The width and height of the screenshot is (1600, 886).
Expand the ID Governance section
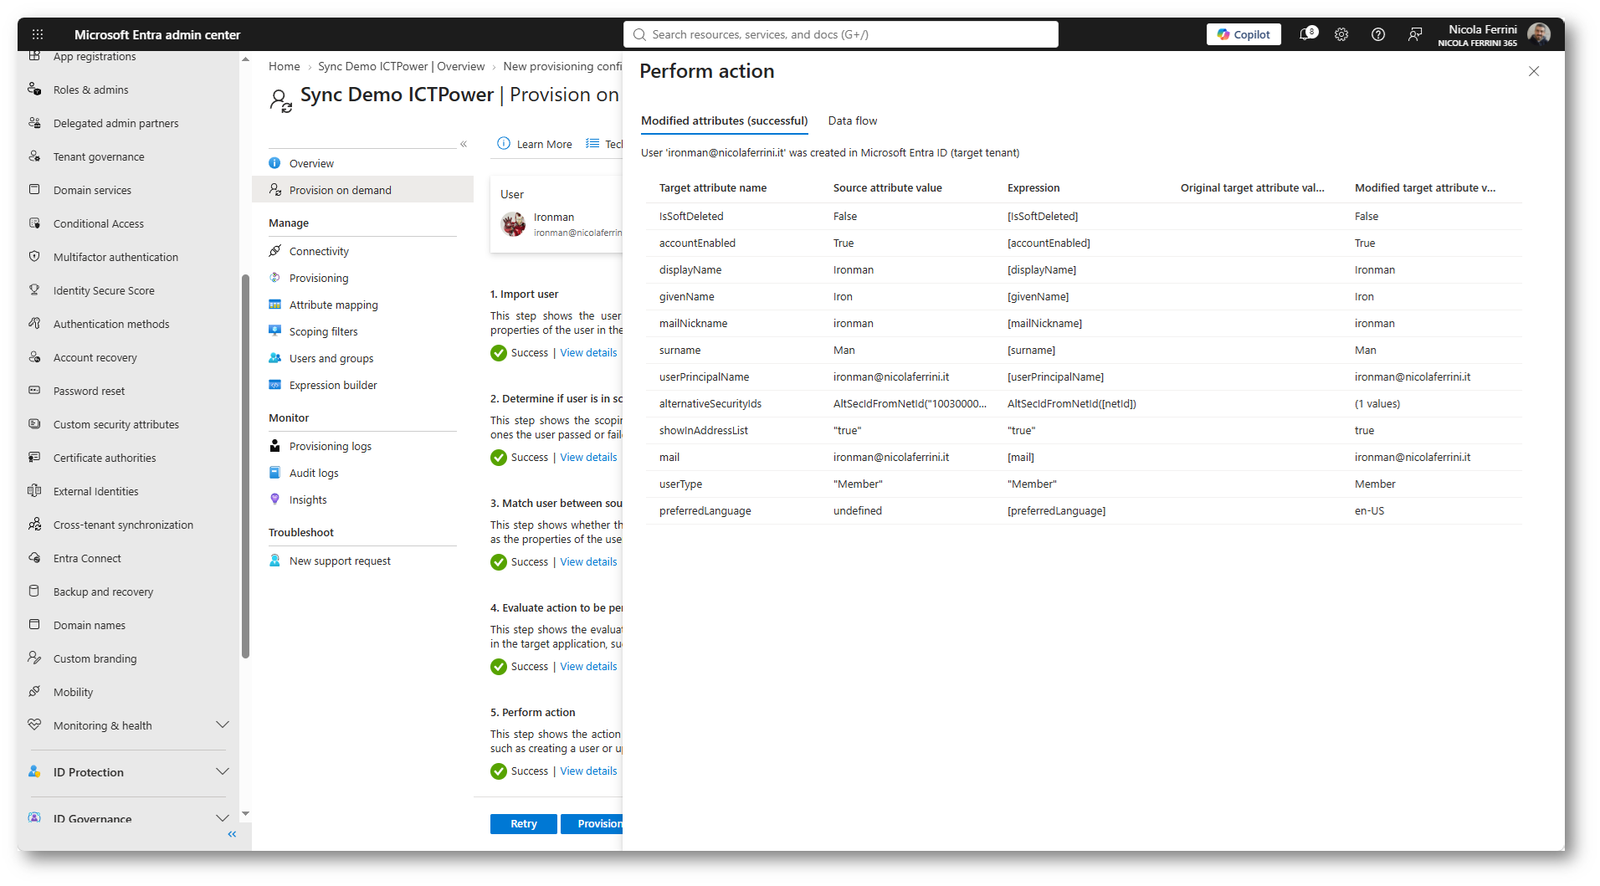[222, 819]
